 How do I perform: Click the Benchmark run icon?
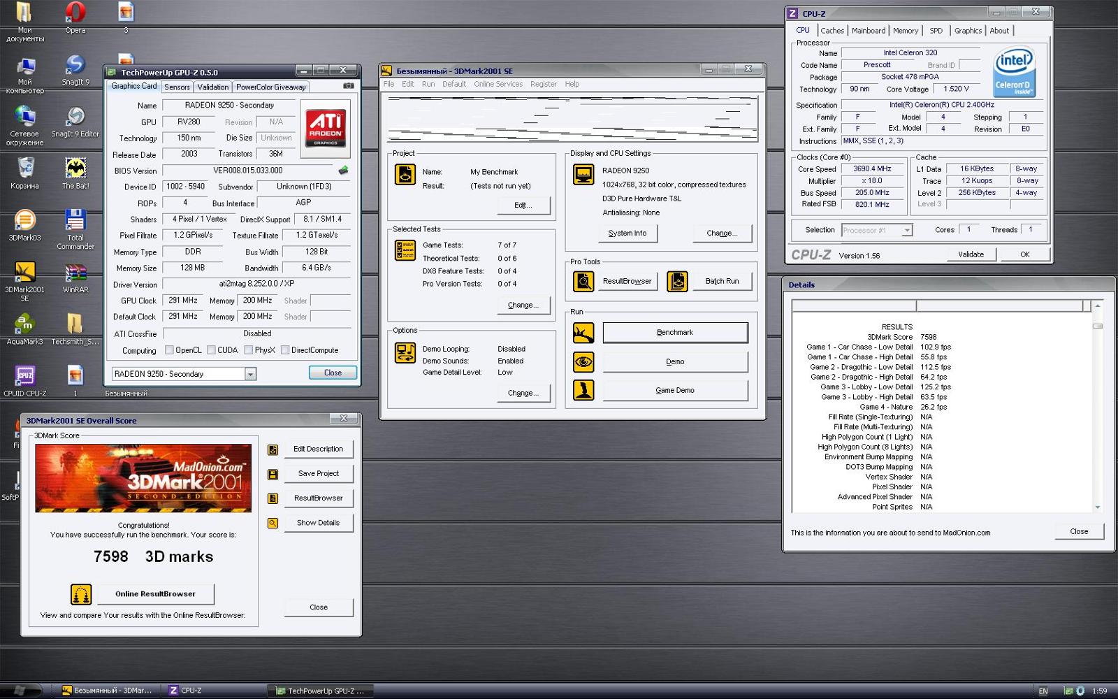(x=583, y=333)
